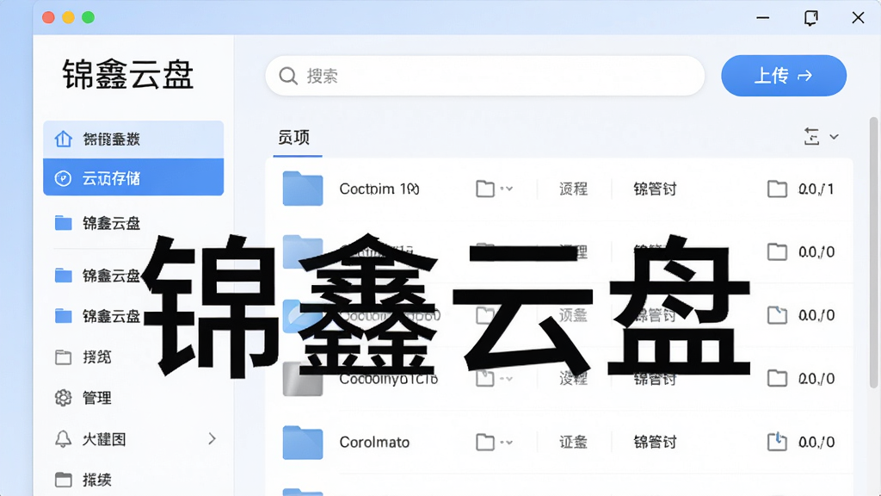Click the 0.0,/1 value
This screenshot has height=496, width=881.
(x=816, y=189)
